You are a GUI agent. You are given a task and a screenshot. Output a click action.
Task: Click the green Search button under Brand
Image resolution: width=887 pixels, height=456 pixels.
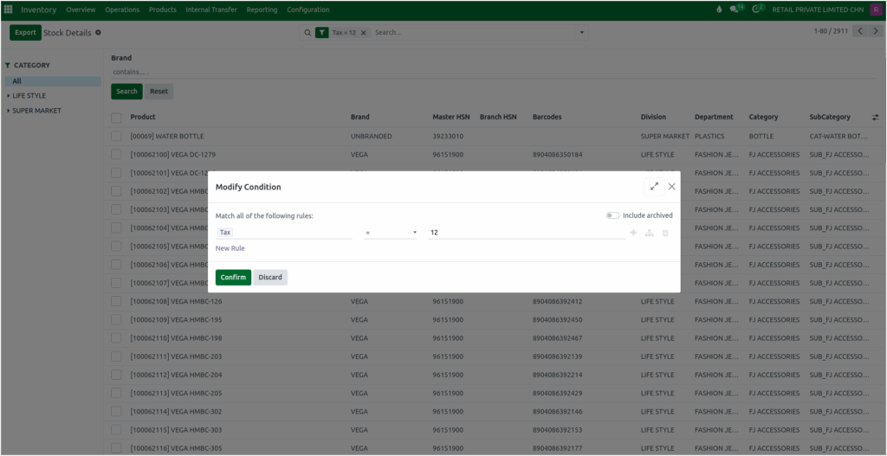[126, 92]
